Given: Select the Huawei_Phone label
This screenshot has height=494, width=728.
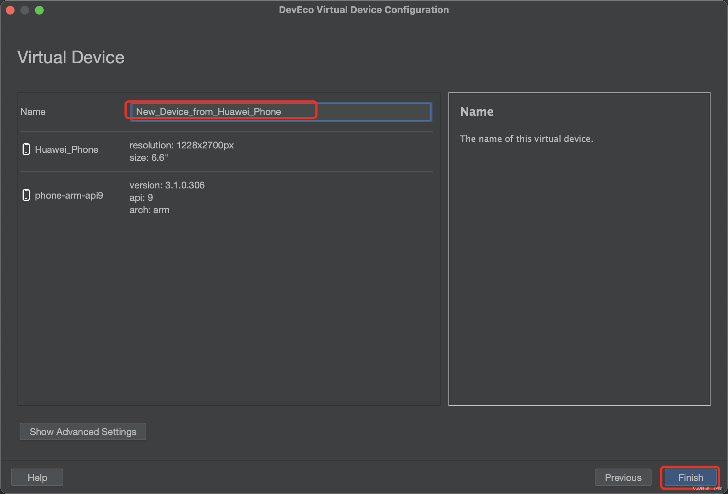Looking at the screenshot, I should tap(67, 150).
